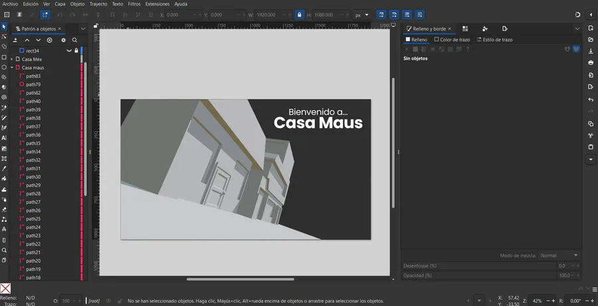The width and height of the screenshot is (598, 306).
Task: Select the Ellipse tool
Action: pyautogui.click(x=4, y=67)
